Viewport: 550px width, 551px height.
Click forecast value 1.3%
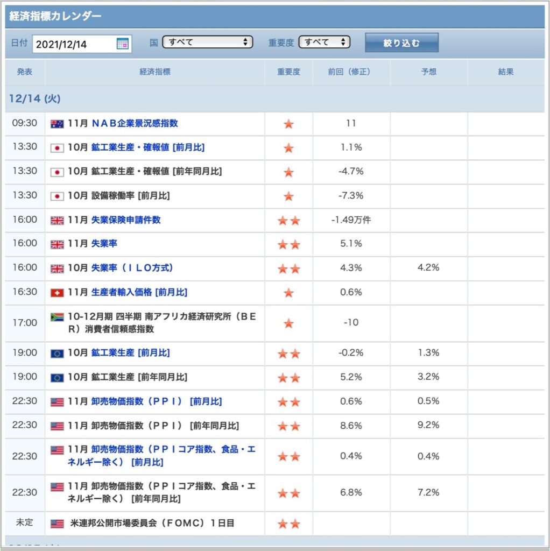click(x=428, y=353)
